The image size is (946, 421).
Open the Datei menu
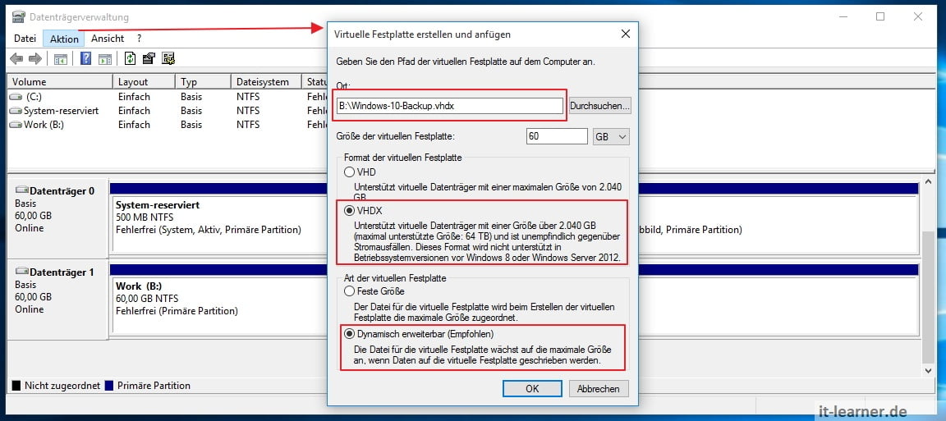[x=25, y=39]
